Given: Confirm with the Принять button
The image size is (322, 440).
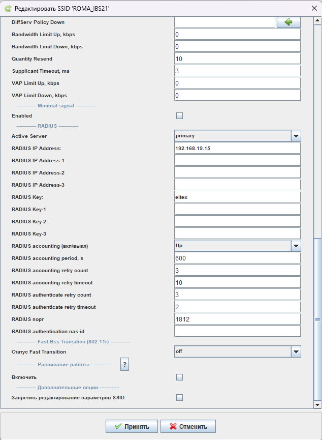Looking at the screenshot, I should [132, 426].
